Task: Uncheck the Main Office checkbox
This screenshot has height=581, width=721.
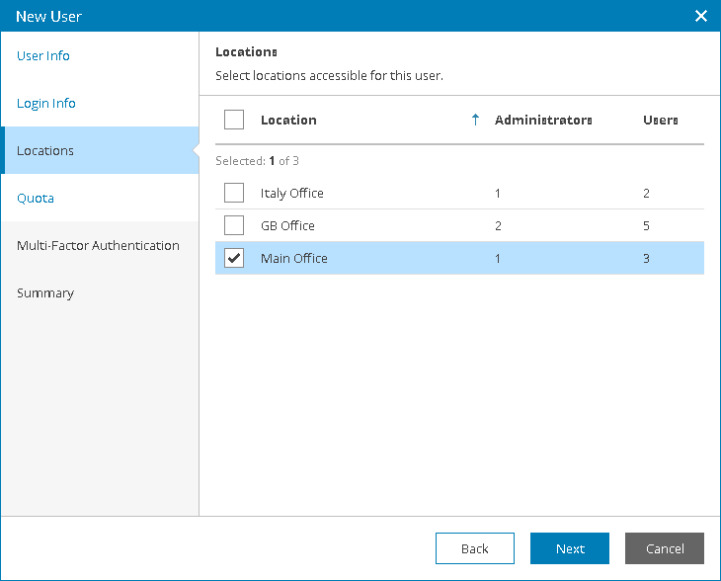Action: 234,258
